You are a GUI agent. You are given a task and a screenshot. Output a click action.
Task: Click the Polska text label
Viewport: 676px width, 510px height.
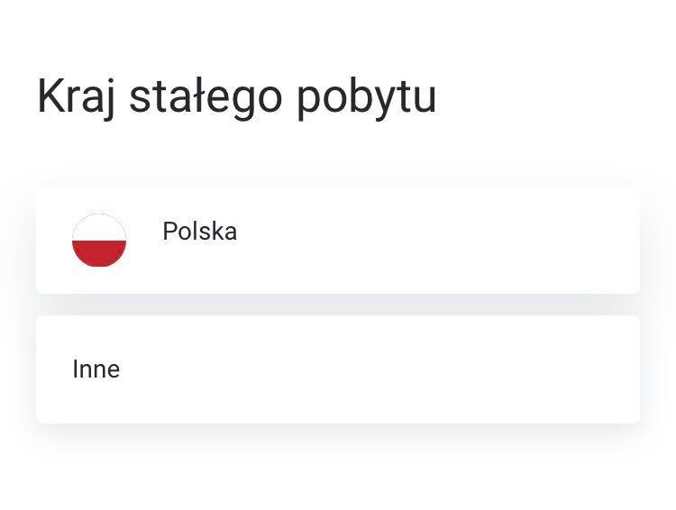[x=199, y=231]
